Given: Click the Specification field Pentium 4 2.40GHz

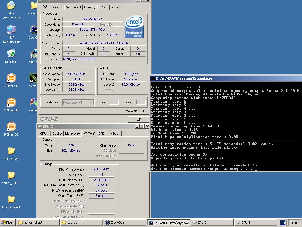Looking at the screenshot, I should (x=104, y=43).
